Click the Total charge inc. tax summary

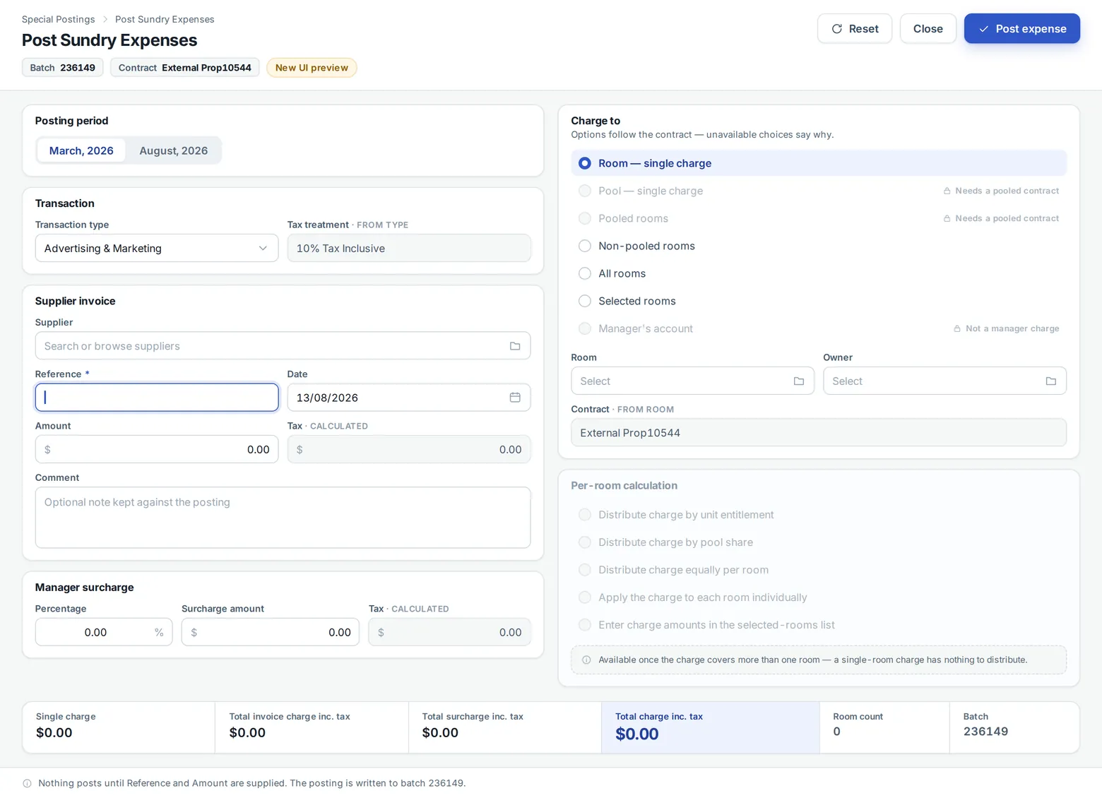coord(711,727)
